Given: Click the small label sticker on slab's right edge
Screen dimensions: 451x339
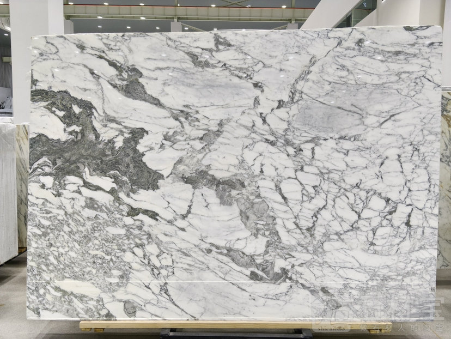Looking at the screenshot, I should [x=433, y=290].
